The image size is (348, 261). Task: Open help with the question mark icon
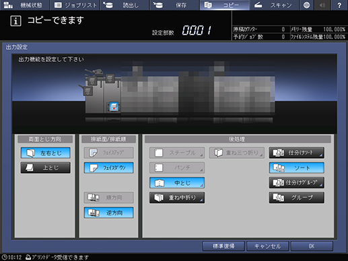(339, 5)
